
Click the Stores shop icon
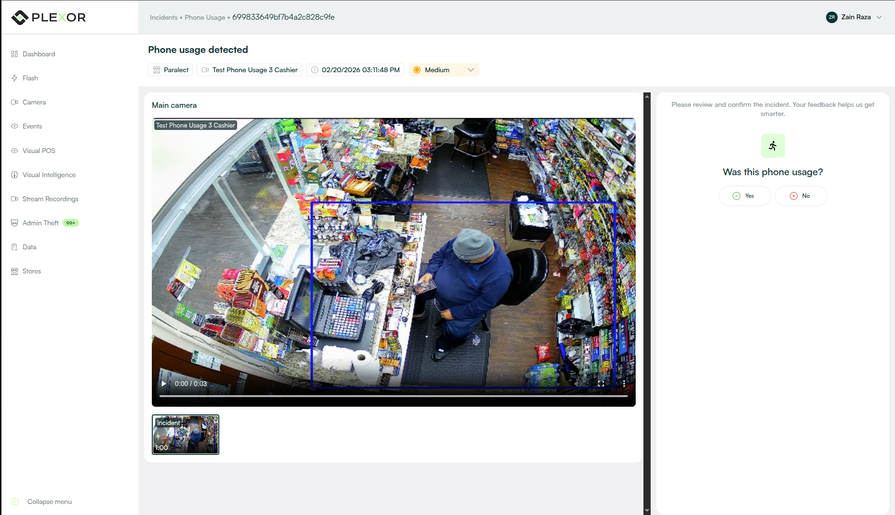[x=14, y=271]
